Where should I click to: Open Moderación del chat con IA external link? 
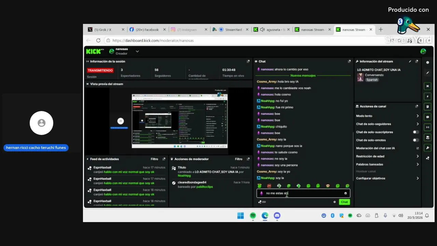(x=418, y=148)
